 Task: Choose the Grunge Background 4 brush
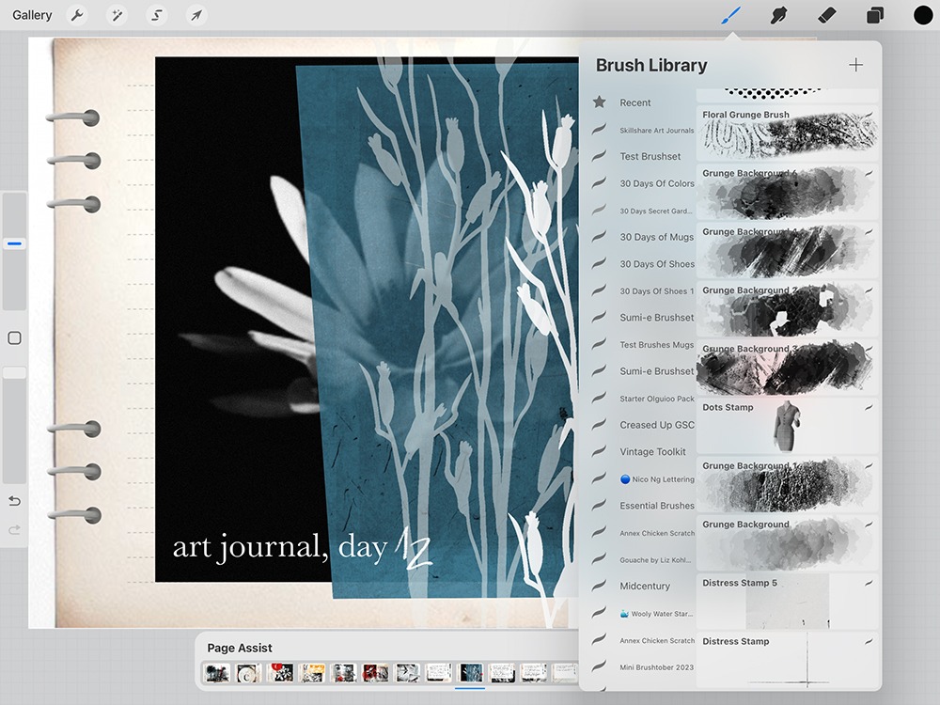787,250
